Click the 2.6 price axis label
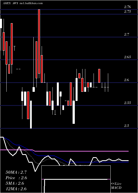 pos(126,80)
